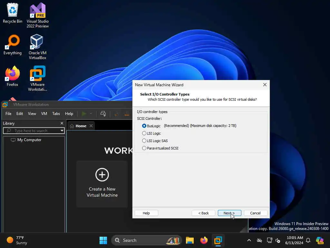Click the network display tray icon
The height and width of the screenshot is (248, 330).
click(x=269, y=240)
